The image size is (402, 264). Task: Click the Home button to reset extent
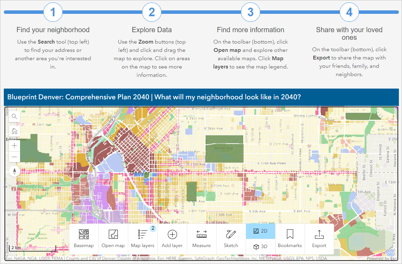(x=14, y=131)
